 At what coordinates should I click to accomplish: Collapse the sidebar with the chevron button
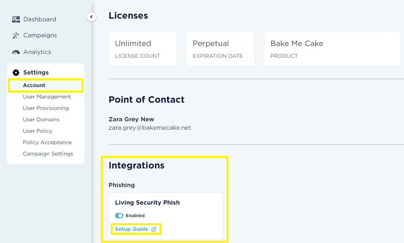pyautogui.click(x=91, y=17)
